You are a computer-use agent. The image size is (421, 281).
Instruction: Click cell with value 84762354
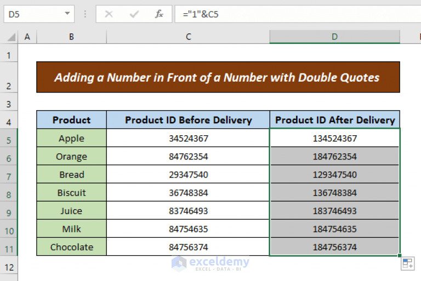(188, 156)
